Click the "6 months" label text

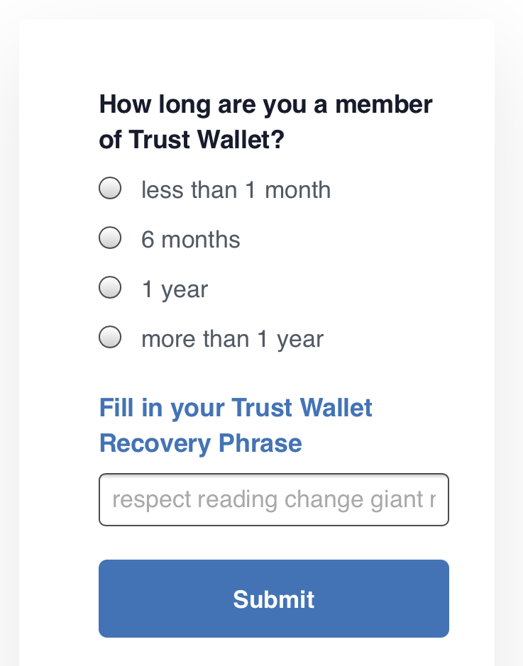191,240
